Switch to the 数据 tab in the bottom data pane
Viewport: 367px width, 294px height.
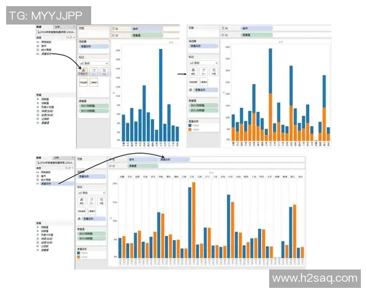tap(40, 158)
